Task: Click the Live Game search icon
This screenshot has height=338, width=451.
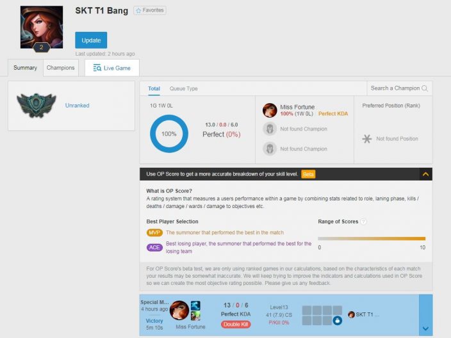Action: coord(97,68)
